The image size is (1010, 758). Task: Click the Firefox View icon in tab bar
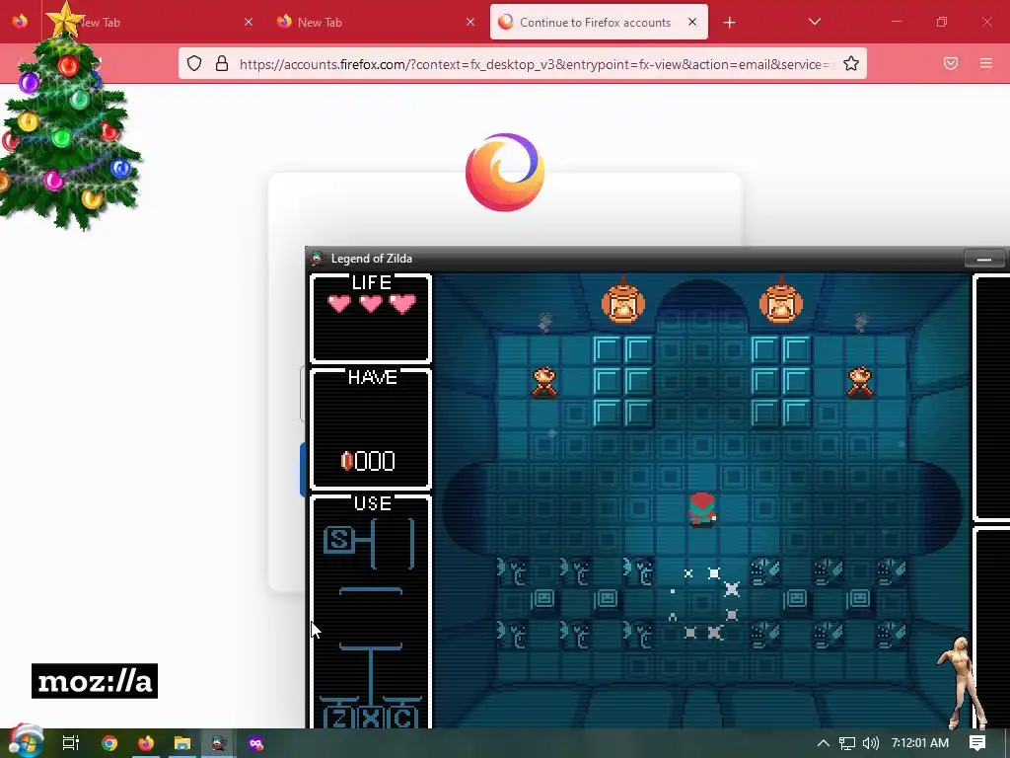tap(20, 22)
